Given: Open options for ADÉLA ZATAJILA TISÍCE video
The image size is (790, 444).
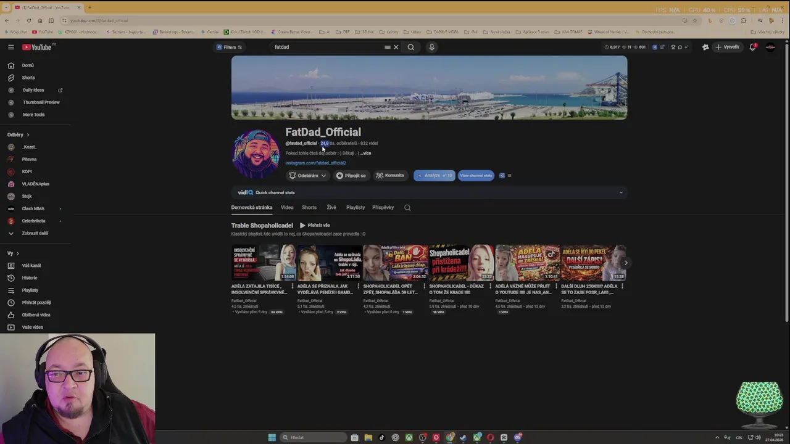Looking at the screenshot, I should (293, 286).
